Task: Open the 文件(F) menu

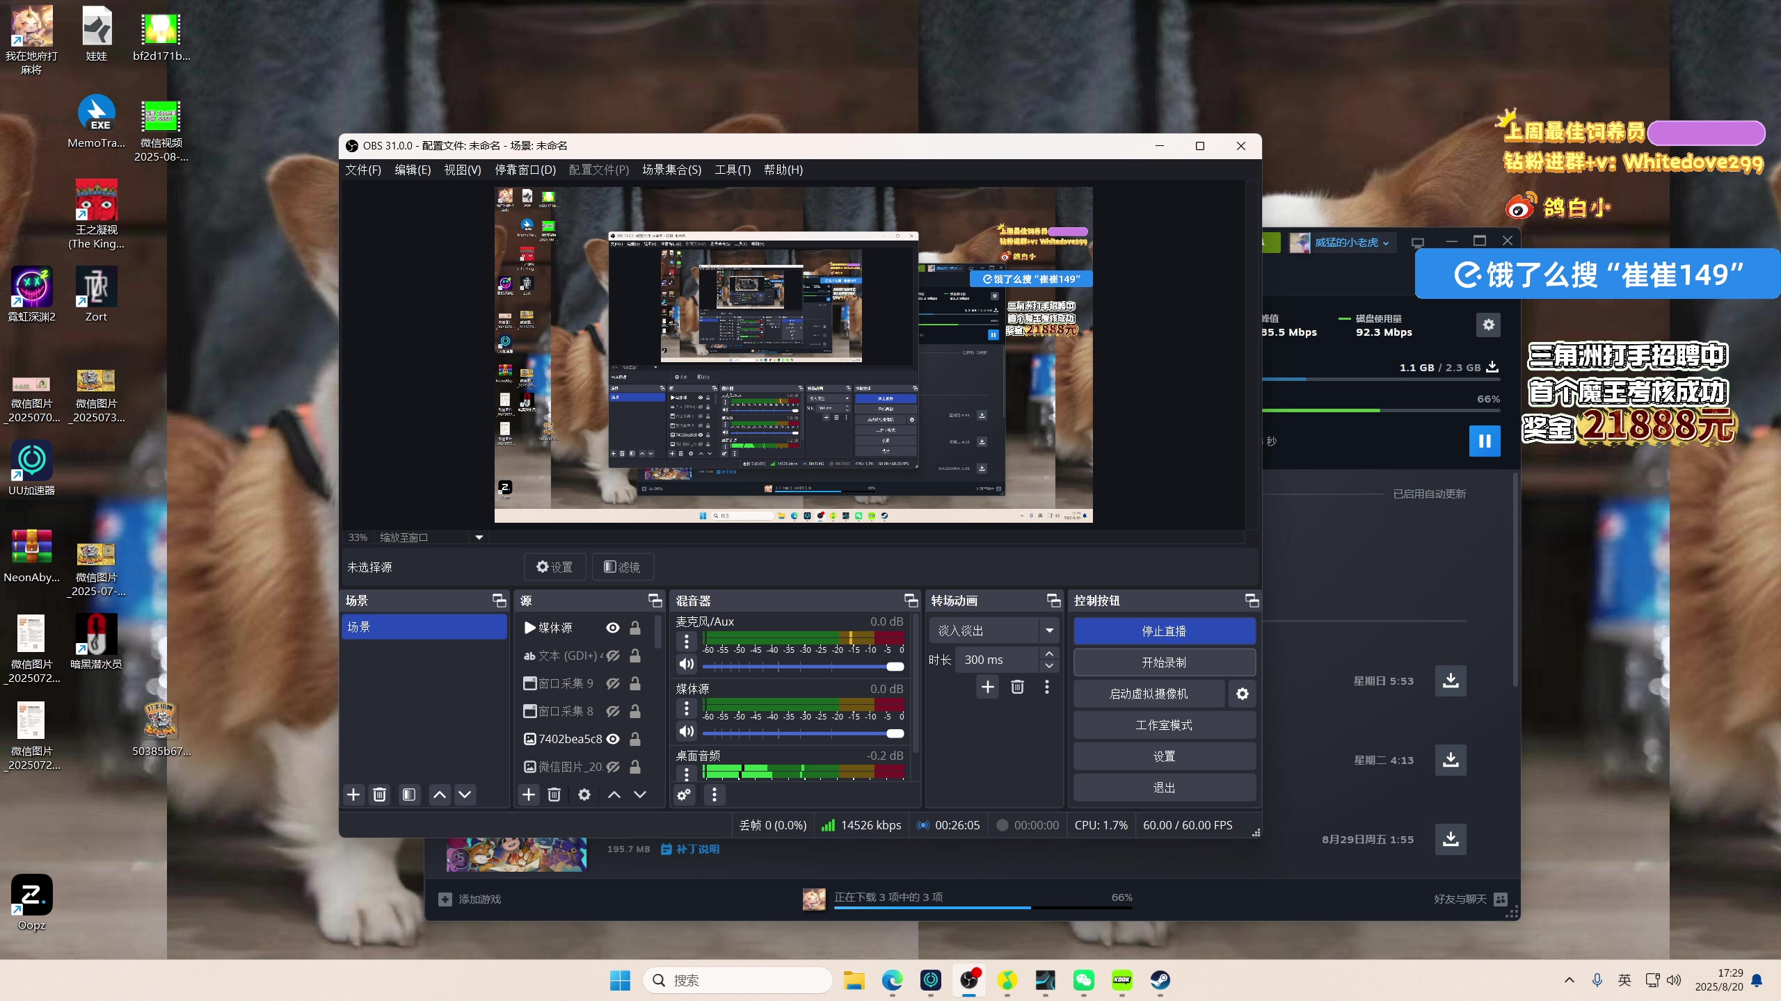Action: [363, 170]
